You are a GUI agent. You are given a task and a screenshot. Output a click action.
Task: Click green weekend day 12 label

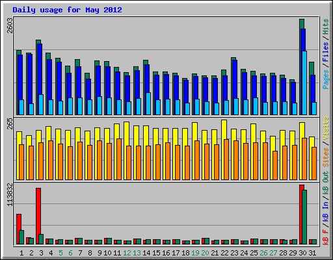pyautogui.click(x=127, y=253)
